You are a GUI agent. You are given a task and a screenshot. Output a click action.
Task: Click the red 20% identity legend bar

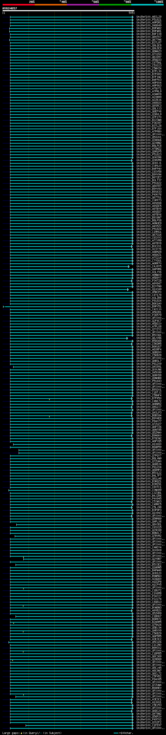click(x=18, y=5)
